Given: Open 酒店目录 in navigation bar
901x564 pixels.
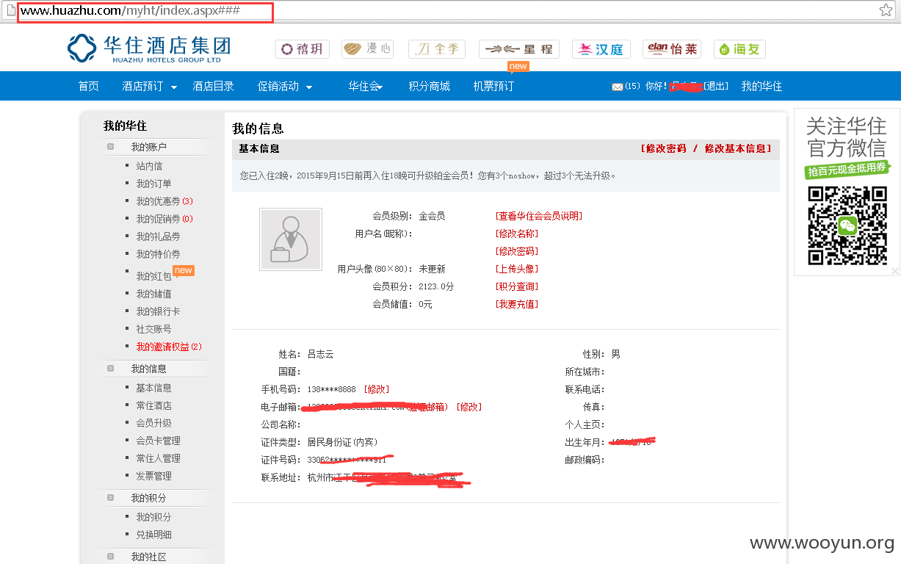Looking at the screenshot, I should coord(213,87).
